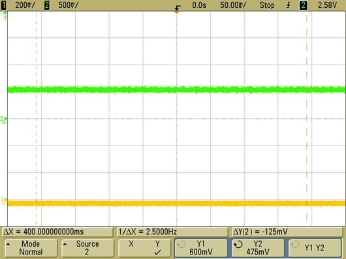
Task: Click the channel 2 indicator badge
Action: point(47,5)
